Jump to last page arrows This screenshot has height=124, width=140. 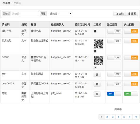[136, 117]
